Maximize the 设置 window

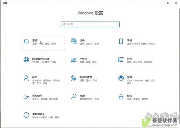168,3
